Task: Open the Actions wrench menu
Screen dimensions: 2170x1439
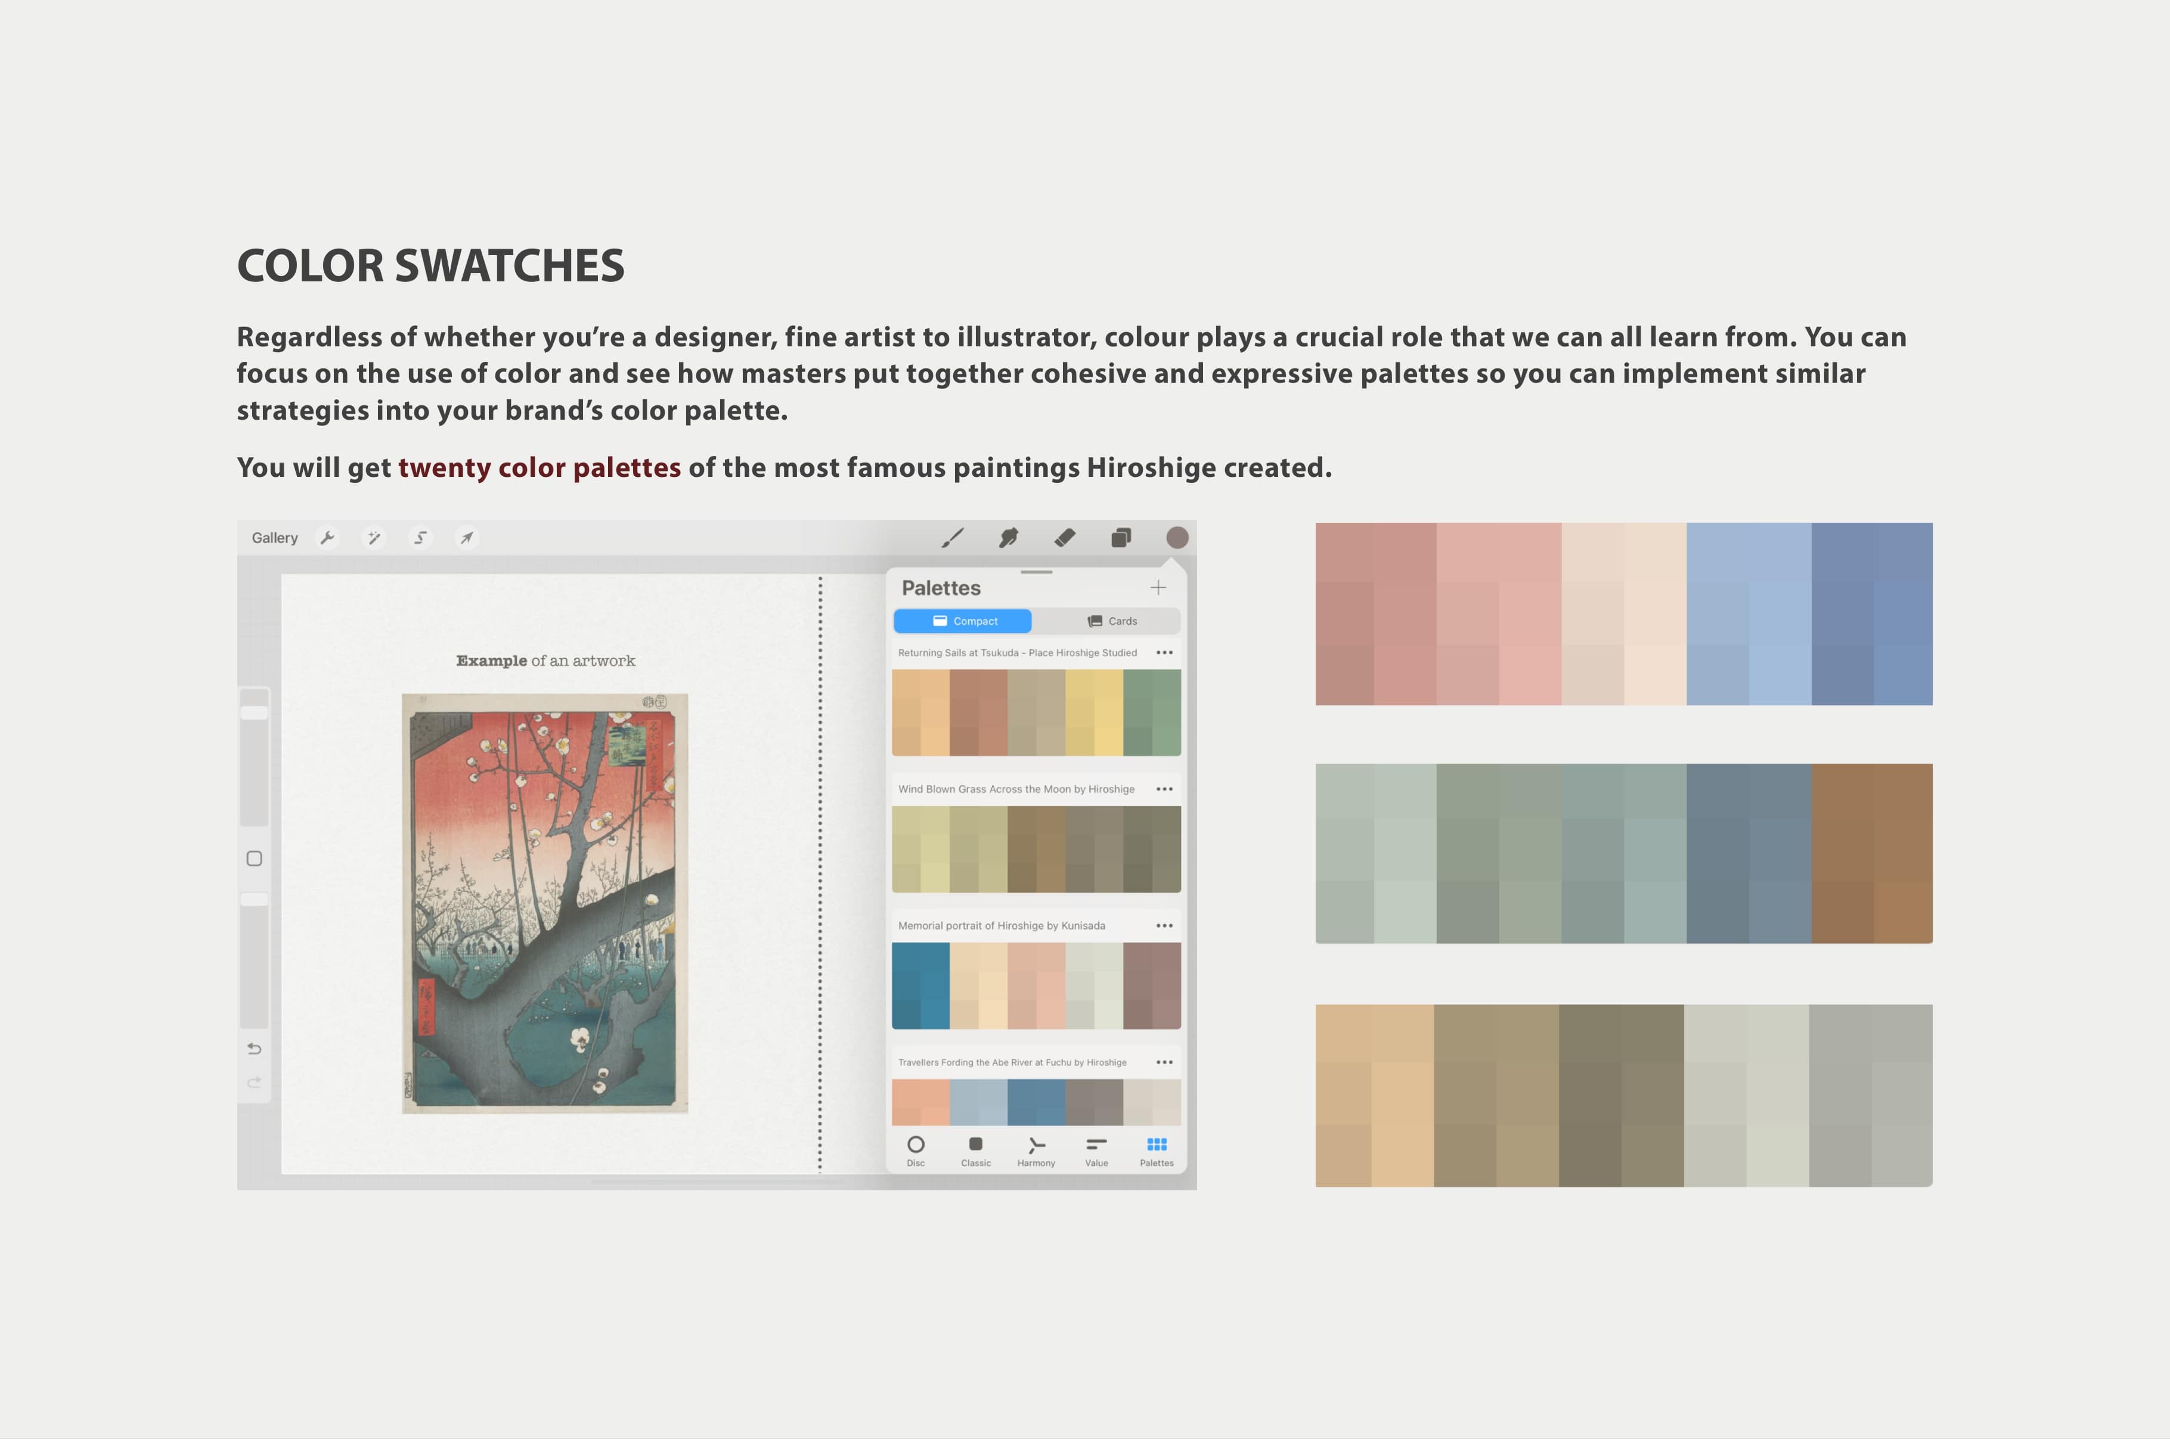Action: pyautogui.click(x=328, y=537)
